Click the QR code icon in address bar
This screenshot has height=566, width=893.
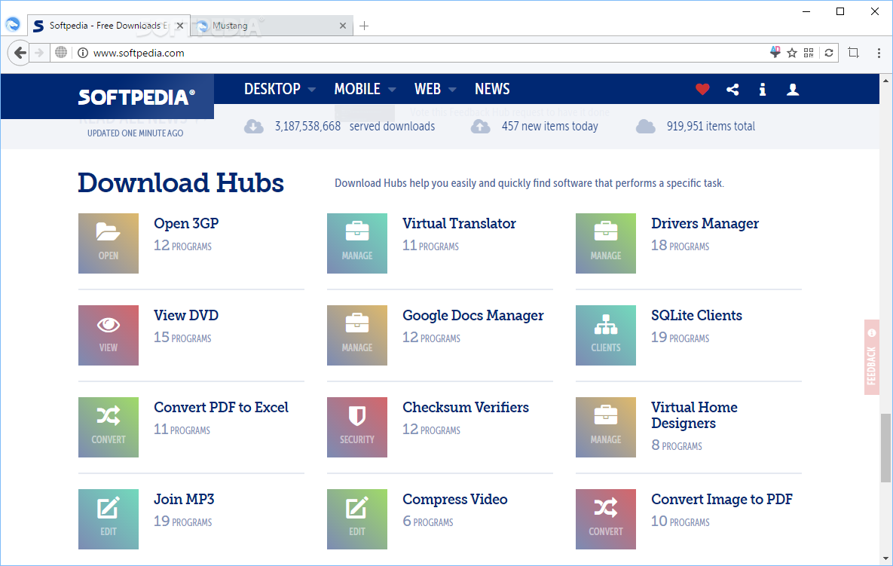[809, 53]
